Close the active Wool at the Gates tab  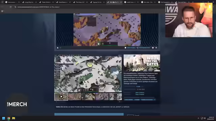click(121, 2)
